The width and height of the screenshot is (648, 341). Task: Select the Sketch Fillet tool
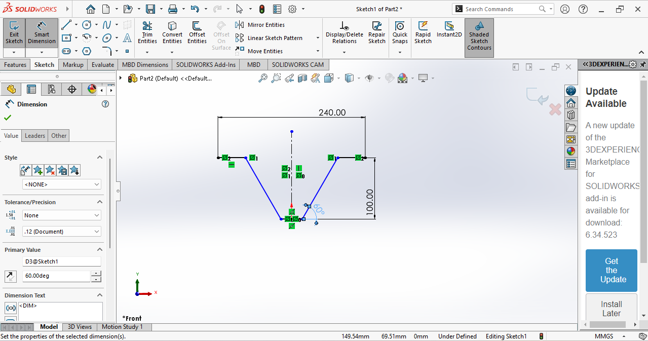click(x=107, y=51)
